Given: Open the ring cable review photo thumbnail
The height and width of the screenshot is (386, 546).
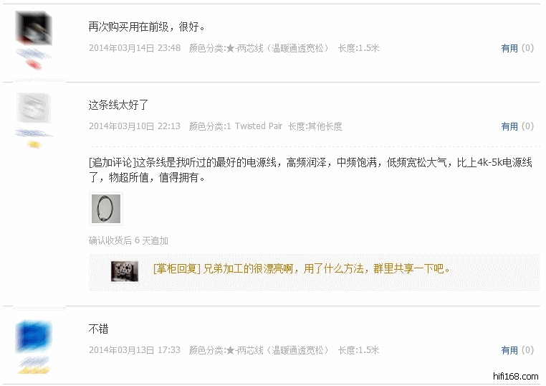Looking at the screenshot, I should point(106,209).
